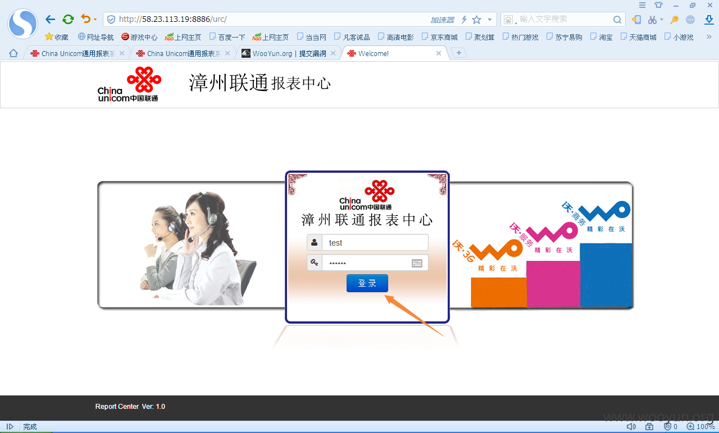Click the magnifier search icon

click(617, 20)
